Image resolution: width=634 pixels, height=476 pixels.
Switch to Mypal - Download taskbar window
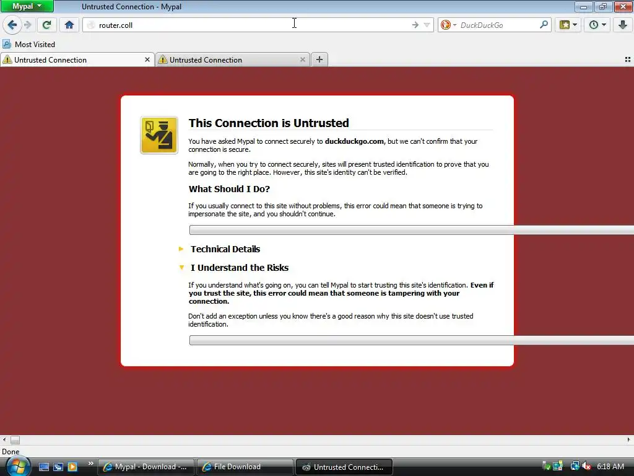click(x=146, y=467)
